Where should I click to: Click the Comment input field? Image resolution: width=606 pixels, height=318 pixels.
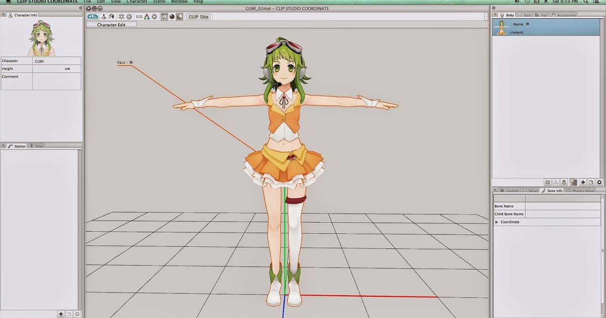point(57,81)
